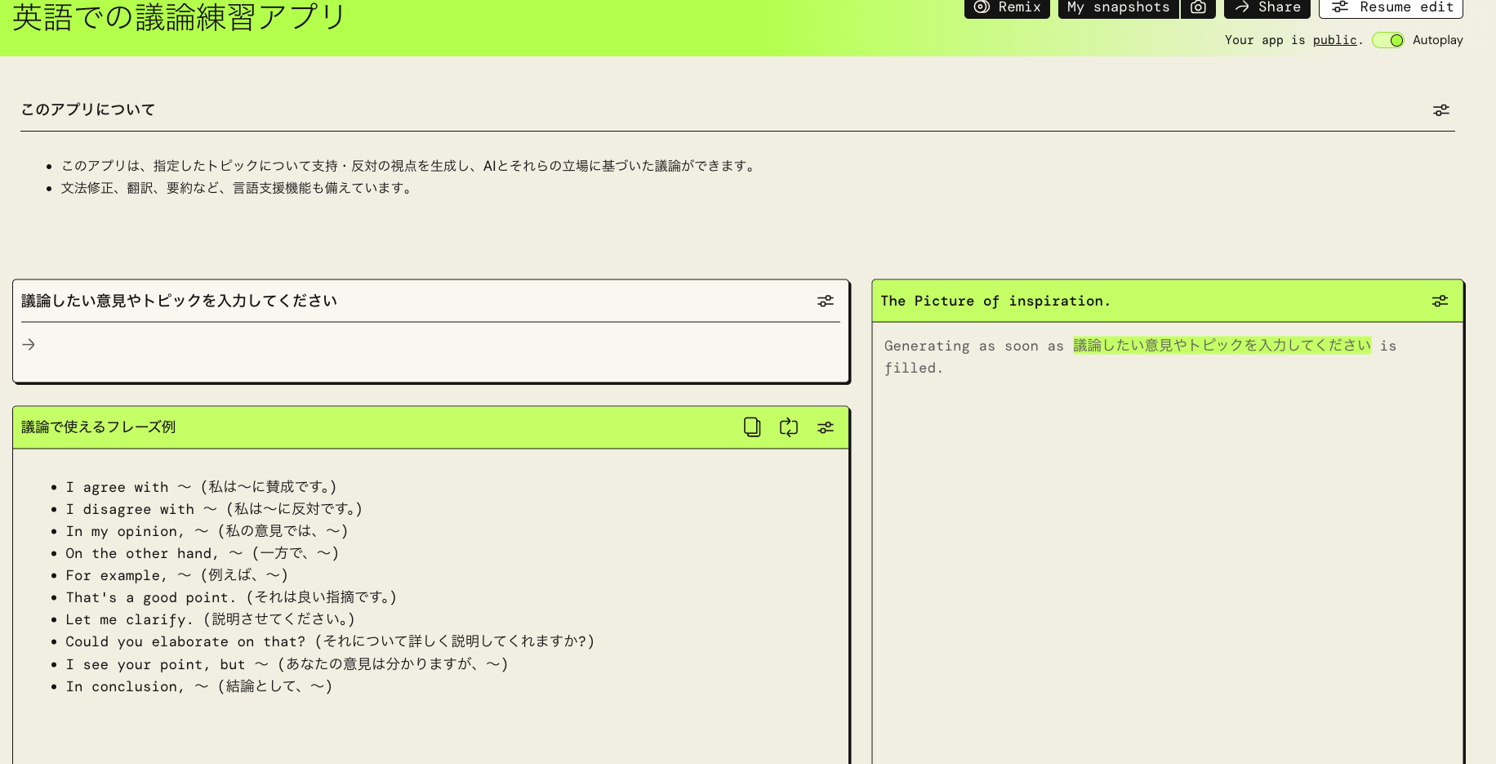Click the このアプリについて heading

pyautogui.click(x=88, y=109)
